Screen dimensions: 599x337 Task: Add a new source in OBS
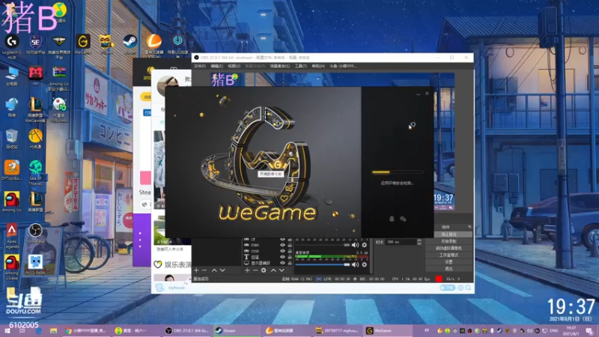(x=247, y=270)
